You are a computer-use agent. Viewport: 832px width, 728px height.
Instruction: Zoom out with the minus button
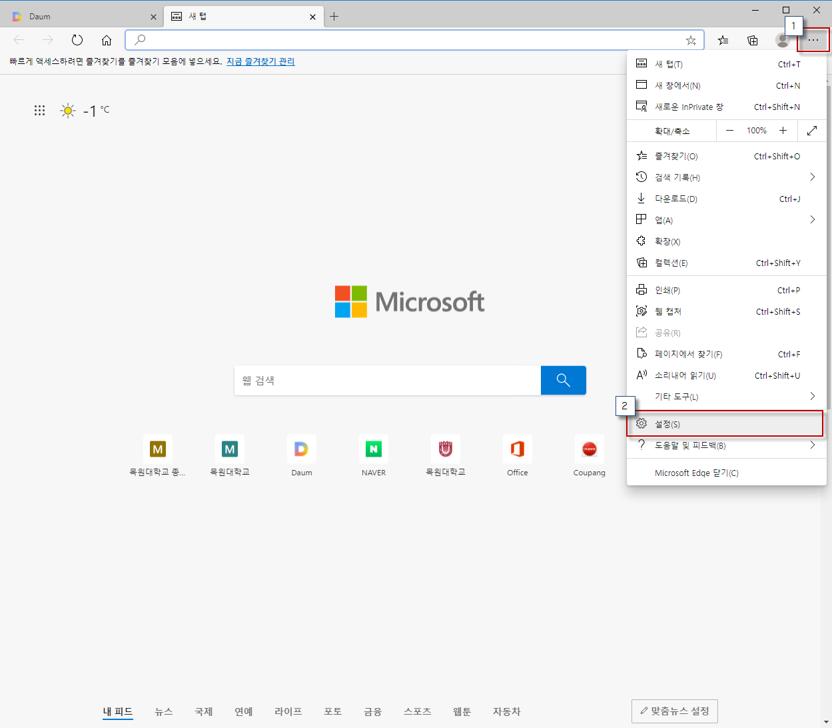click(729, 131)
